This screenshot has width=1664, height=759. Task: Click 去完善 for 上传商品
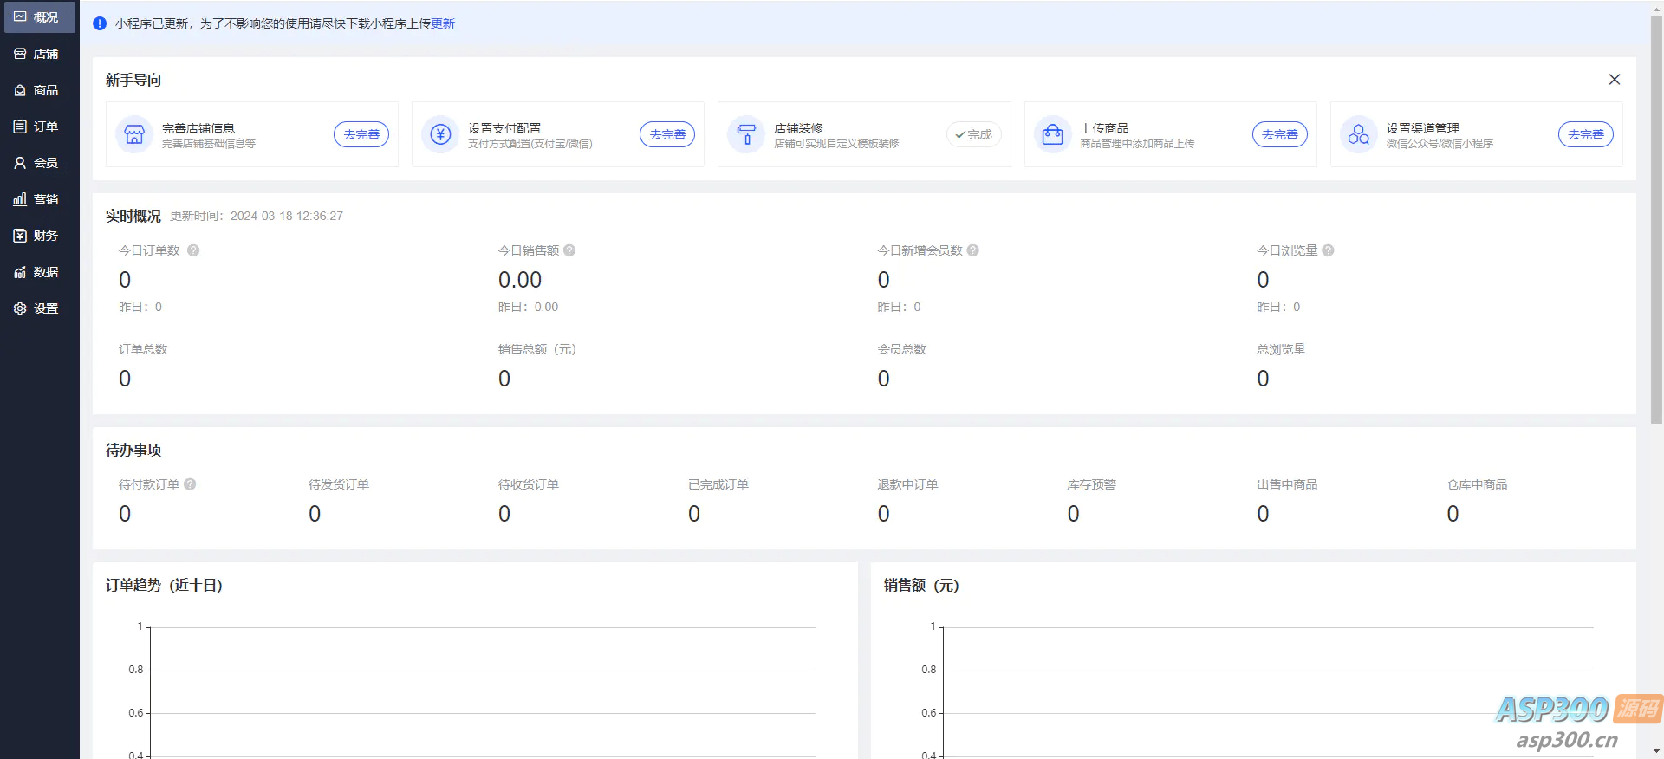pos(1279,134)
